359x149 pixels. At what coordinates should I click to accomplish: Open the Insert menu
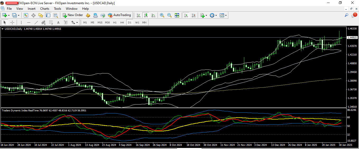(x=31, y=9)
